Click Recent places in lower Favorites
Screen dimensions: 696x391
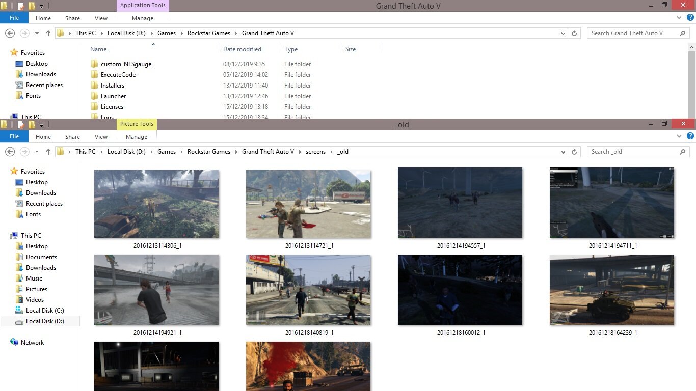(x=44, y=204)
